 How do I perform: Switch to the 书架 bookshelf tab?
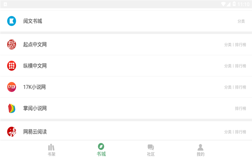(51, 150)
